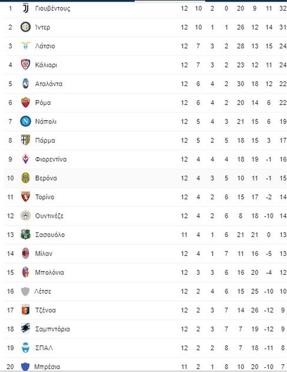Screen dimensions: 287x372
Task: Click the Genoa club crest icon
Action: click(x=25, y=310)
